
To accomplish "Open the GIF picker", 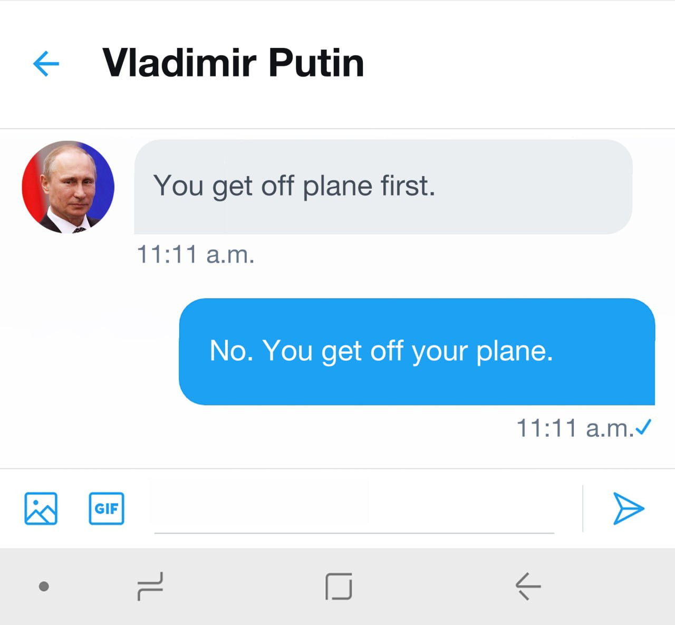I will [107, 508].
